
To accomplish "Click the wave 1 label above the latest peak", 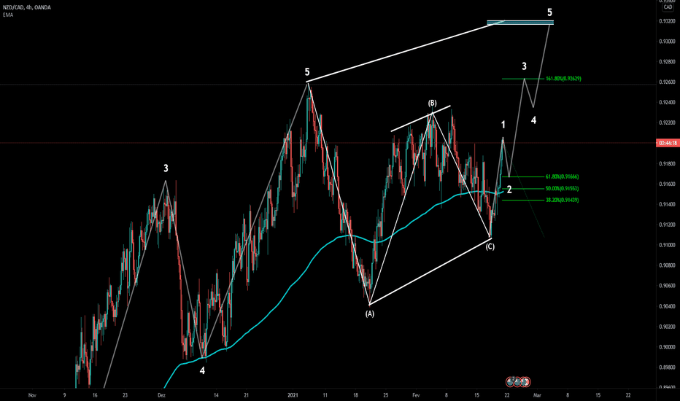I will (x=503, y=125).
